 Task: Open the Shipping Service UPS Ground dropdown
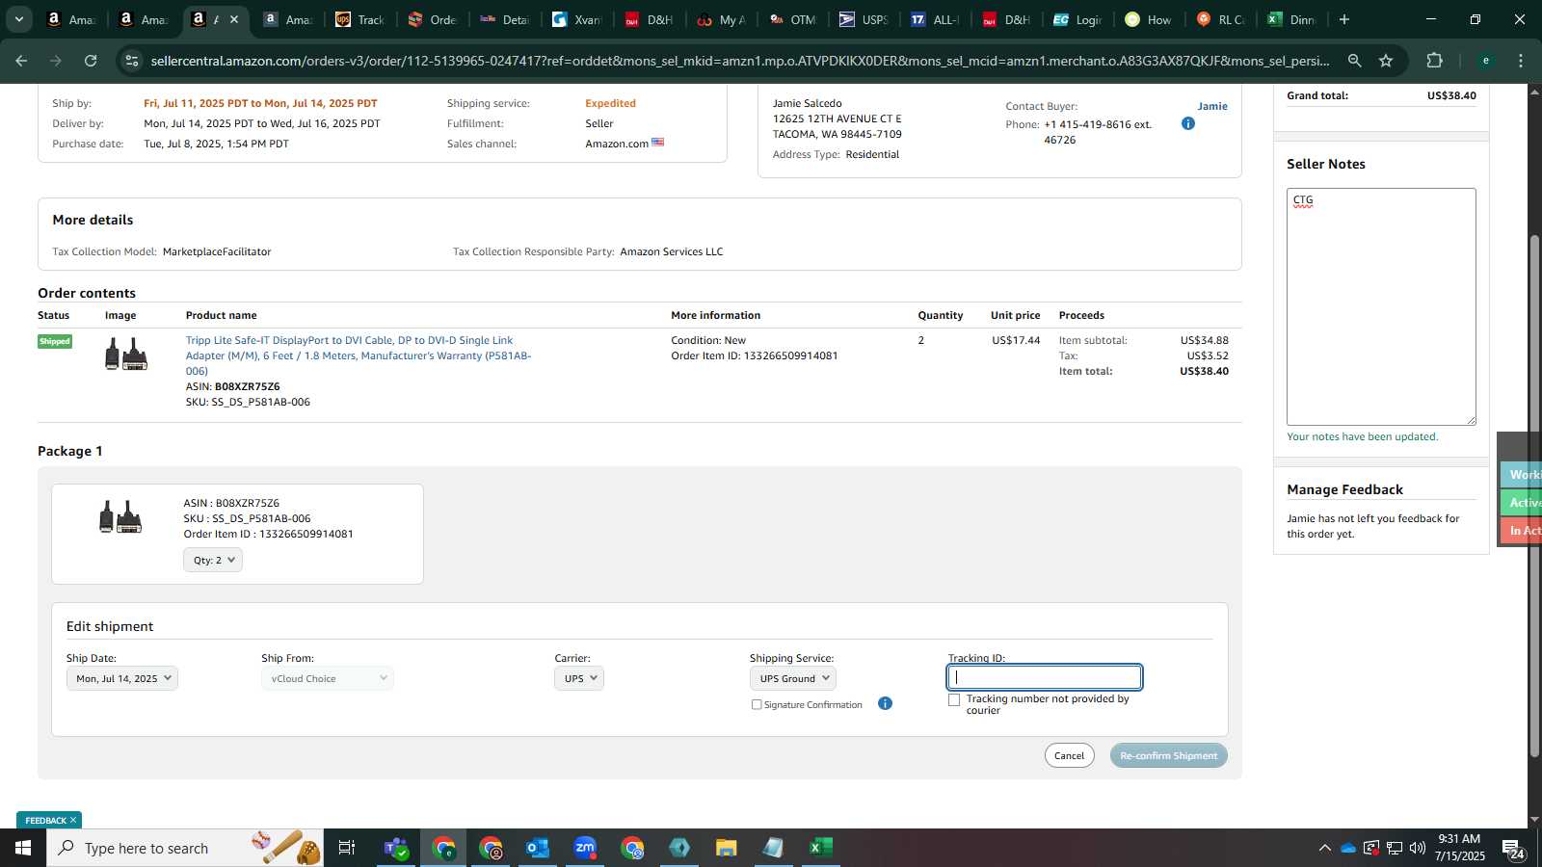793,678
